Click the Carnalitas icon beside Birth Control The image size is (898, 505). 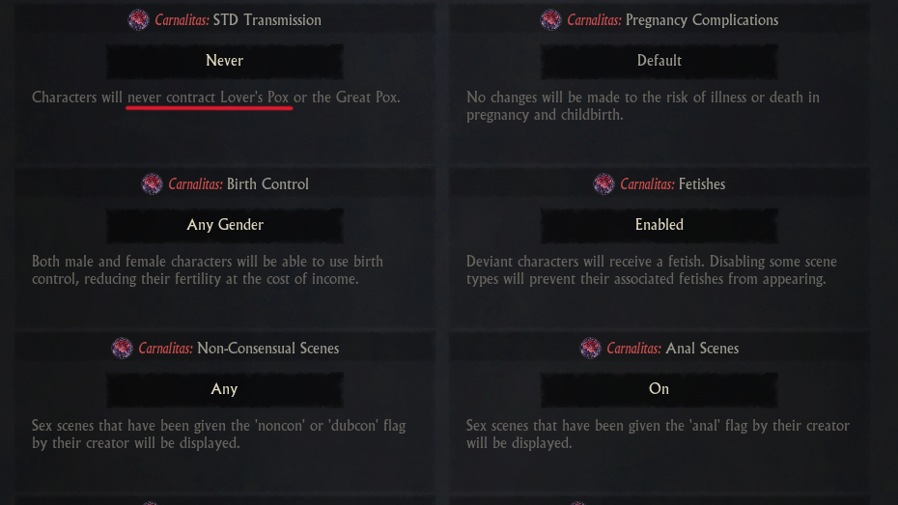coord(153,183)
